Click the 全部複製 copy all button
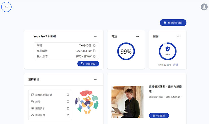 tap(88, 64)
